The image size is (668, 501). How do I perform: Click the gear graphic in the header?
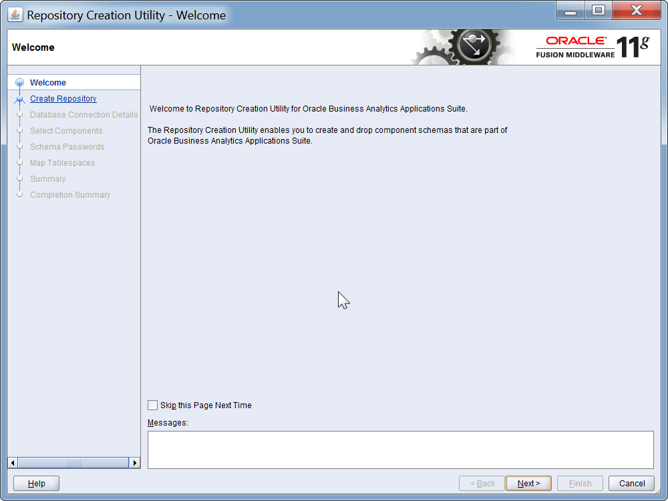464,47
